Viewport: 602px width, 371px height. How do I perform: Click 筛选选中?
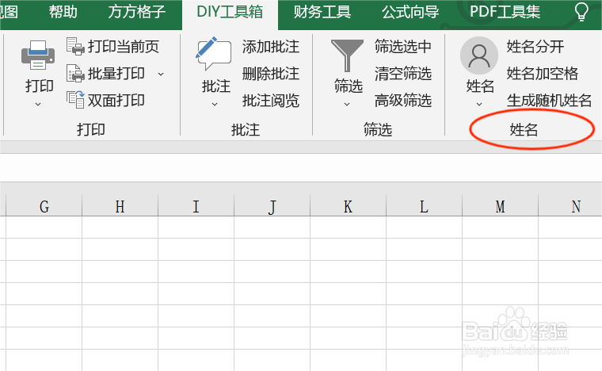click(x=403, y=47)
